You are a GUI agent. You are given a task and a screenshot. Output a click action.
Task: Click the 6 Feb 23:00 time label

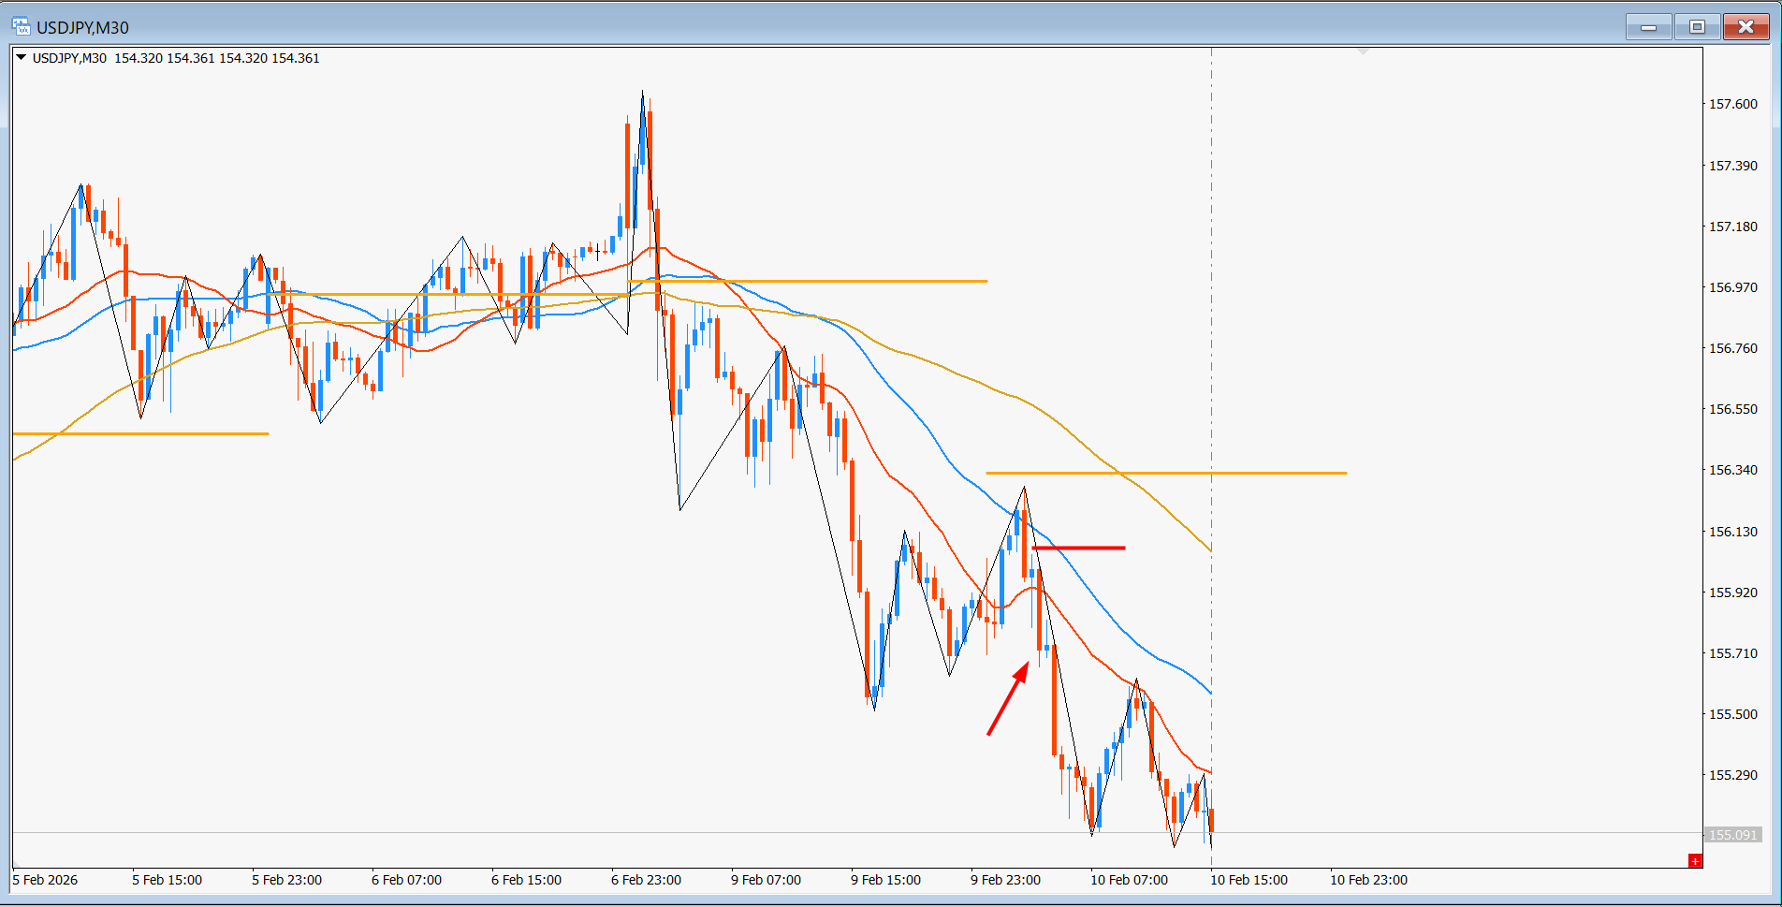point(646,880)
